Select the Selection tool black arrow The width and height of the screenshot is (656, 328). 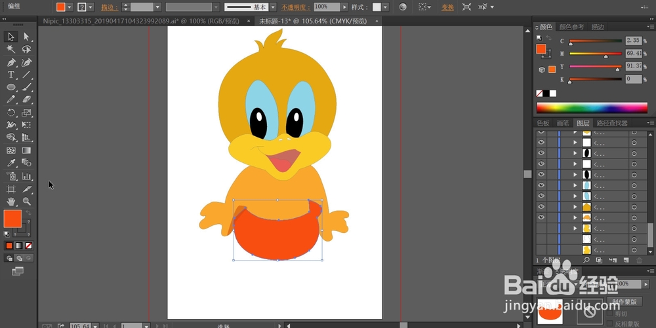coord(11,37)
